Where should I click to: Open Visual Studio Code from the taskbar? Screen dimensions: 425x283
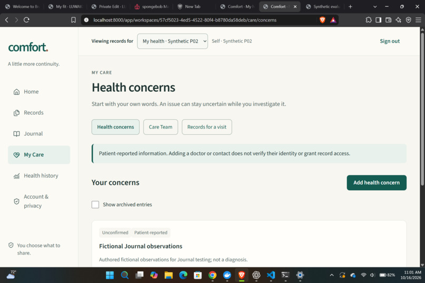[271, 275]
